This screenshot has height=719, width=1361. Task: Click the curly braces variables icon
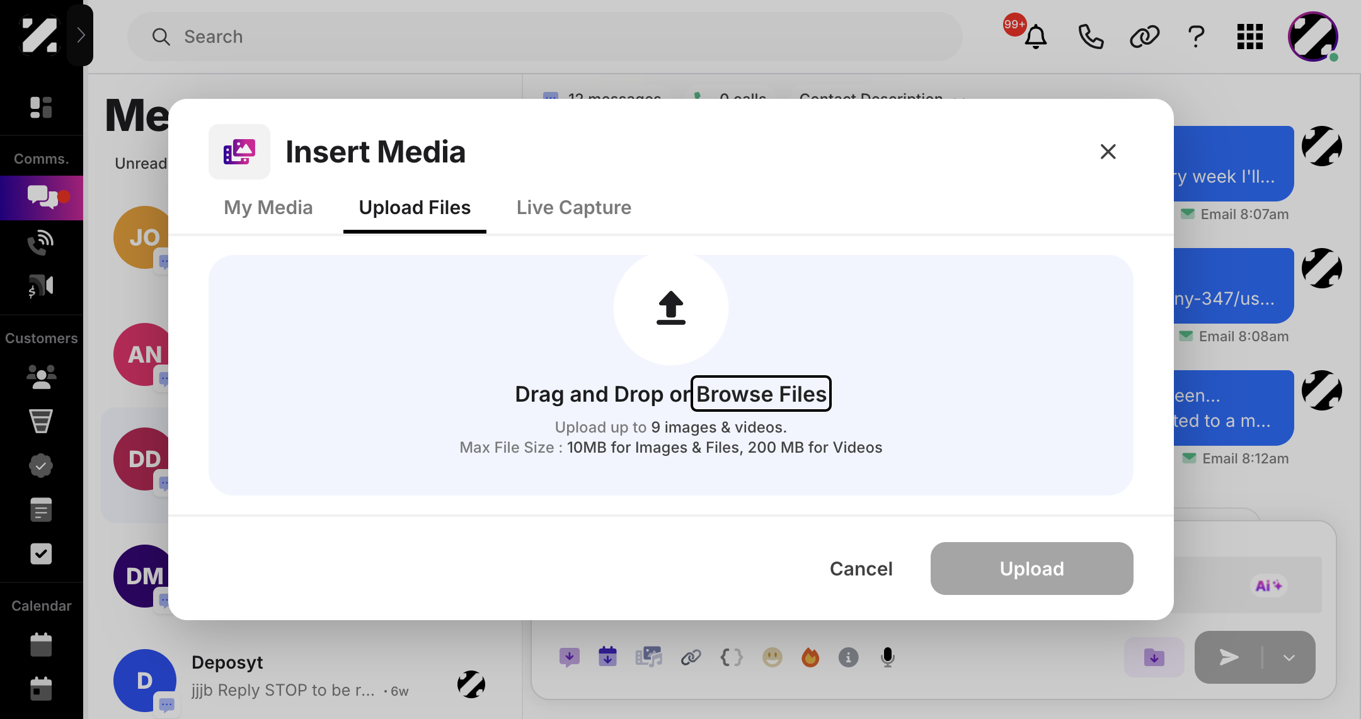[732, 657]
